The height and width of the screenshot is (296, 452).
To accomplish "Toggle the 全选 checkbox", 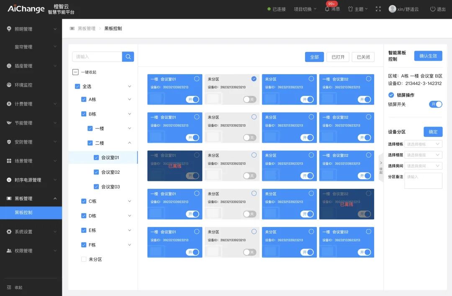I will [77, 86].
